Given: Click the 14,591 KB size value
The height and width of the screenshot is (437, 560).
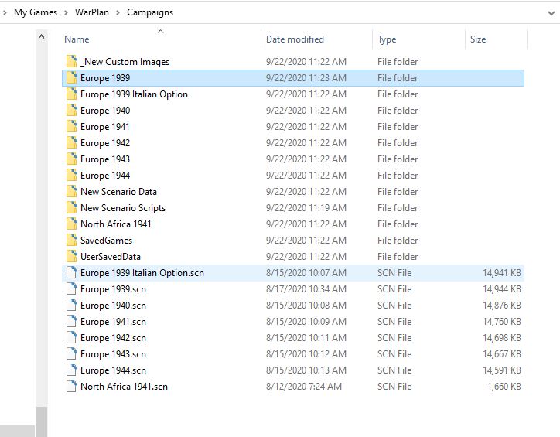Looking at the screenshot, I should 502,370.
